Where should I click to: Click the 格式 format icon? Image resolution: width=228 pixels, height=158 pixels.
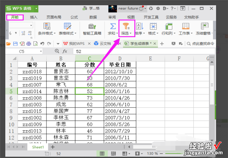pos(153,26)
